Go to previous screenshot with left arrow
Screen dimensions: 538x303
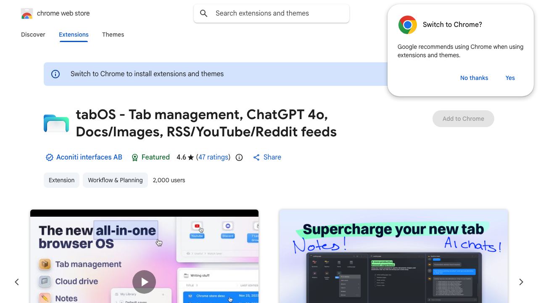click(17, 282)
